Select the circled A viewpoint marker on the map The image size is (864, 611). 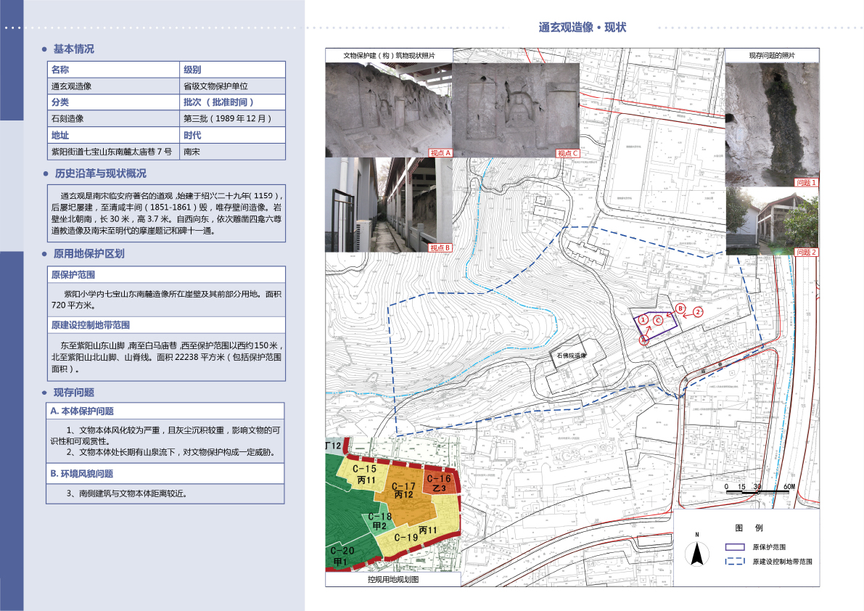[643, 340]
